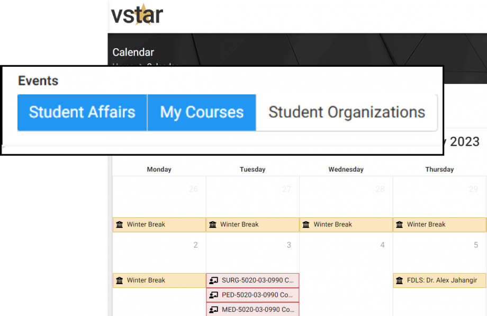Image resolution: width=487 pixels, height=316 pixels.
Task: Enable the Student Organizations events filter
Action: 347,112
